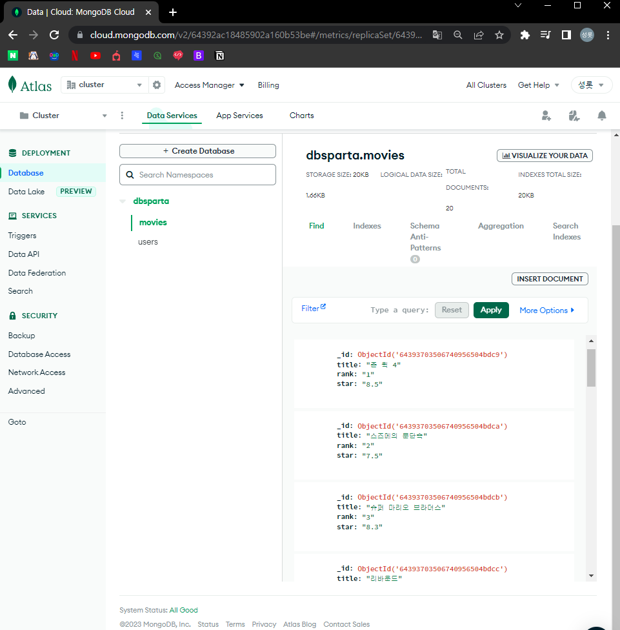The height and width of the screenshot is (630, 620).
Task: Expand More Options for query
Action: [x=546, y=310]
